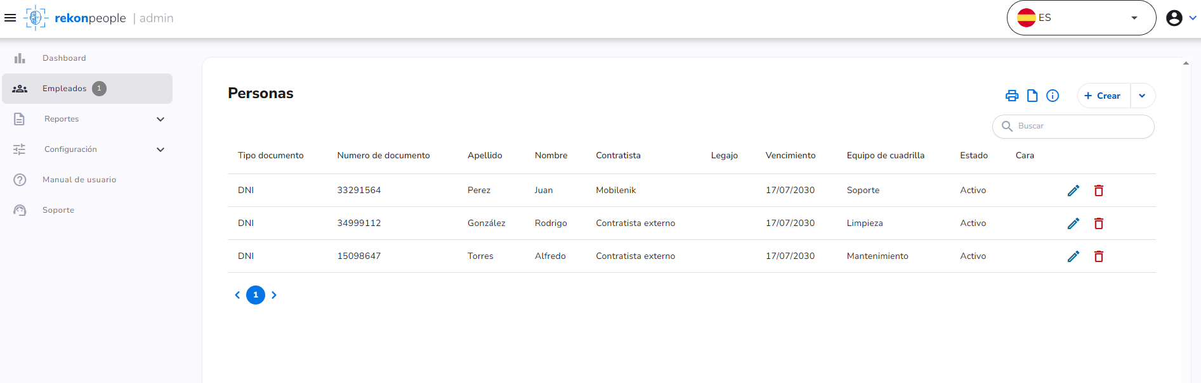Click document number 34999112
Viewport: 1201px width, 383px height.
point(359,223)
